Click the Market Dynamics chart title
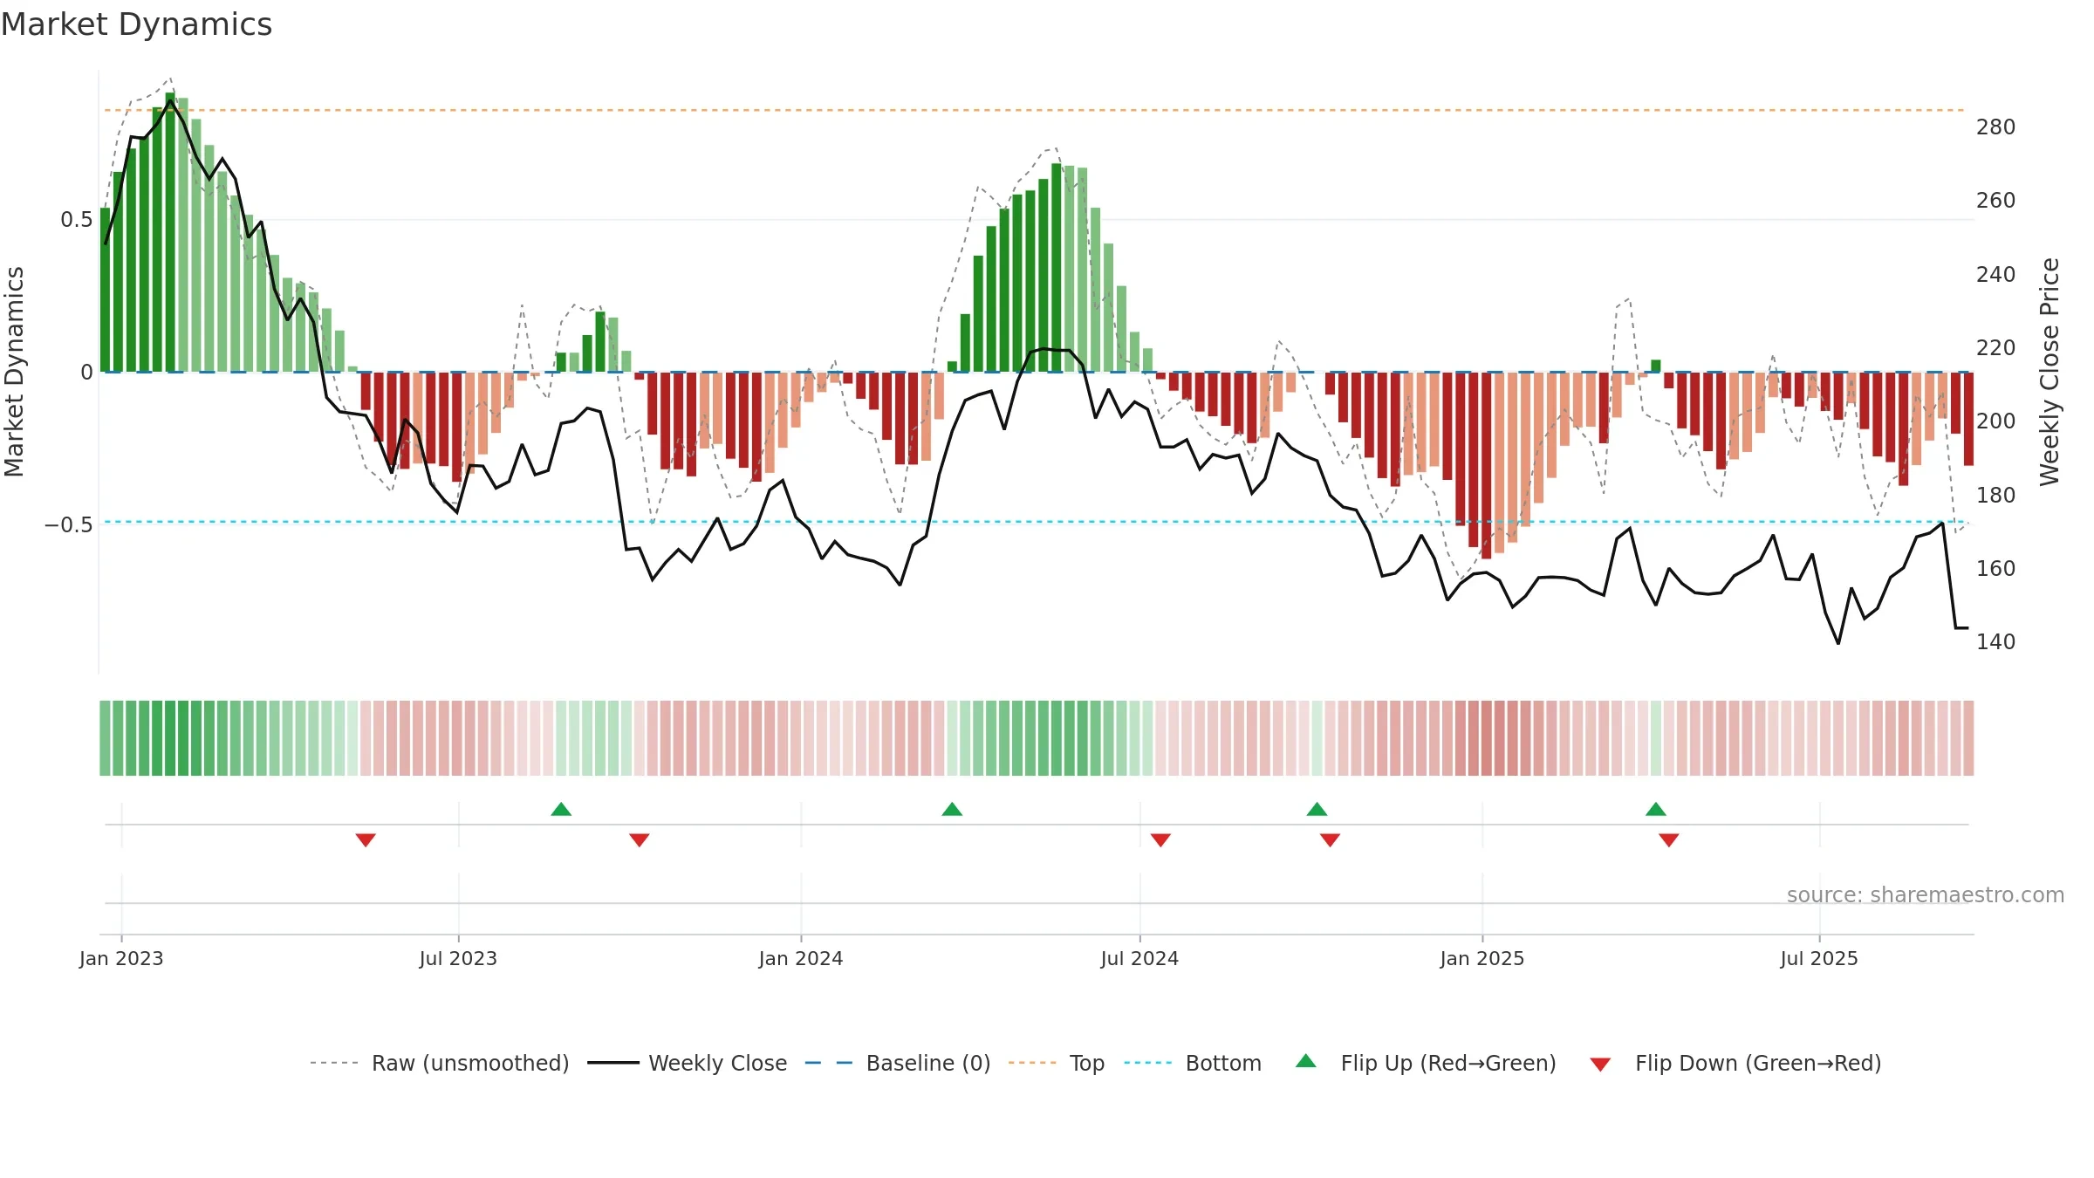2094x1178 pixels. 136,24
